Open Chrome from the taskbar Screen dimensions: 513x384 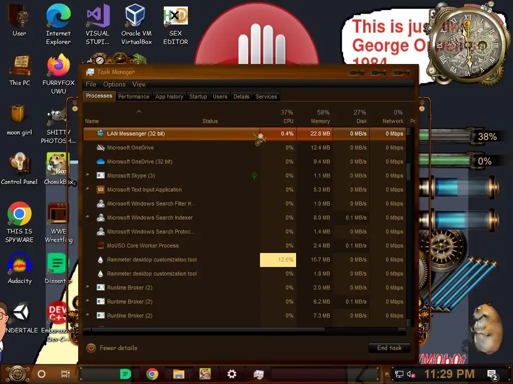pos(152,373)
